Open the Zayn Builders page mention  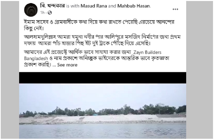[147, 52]
